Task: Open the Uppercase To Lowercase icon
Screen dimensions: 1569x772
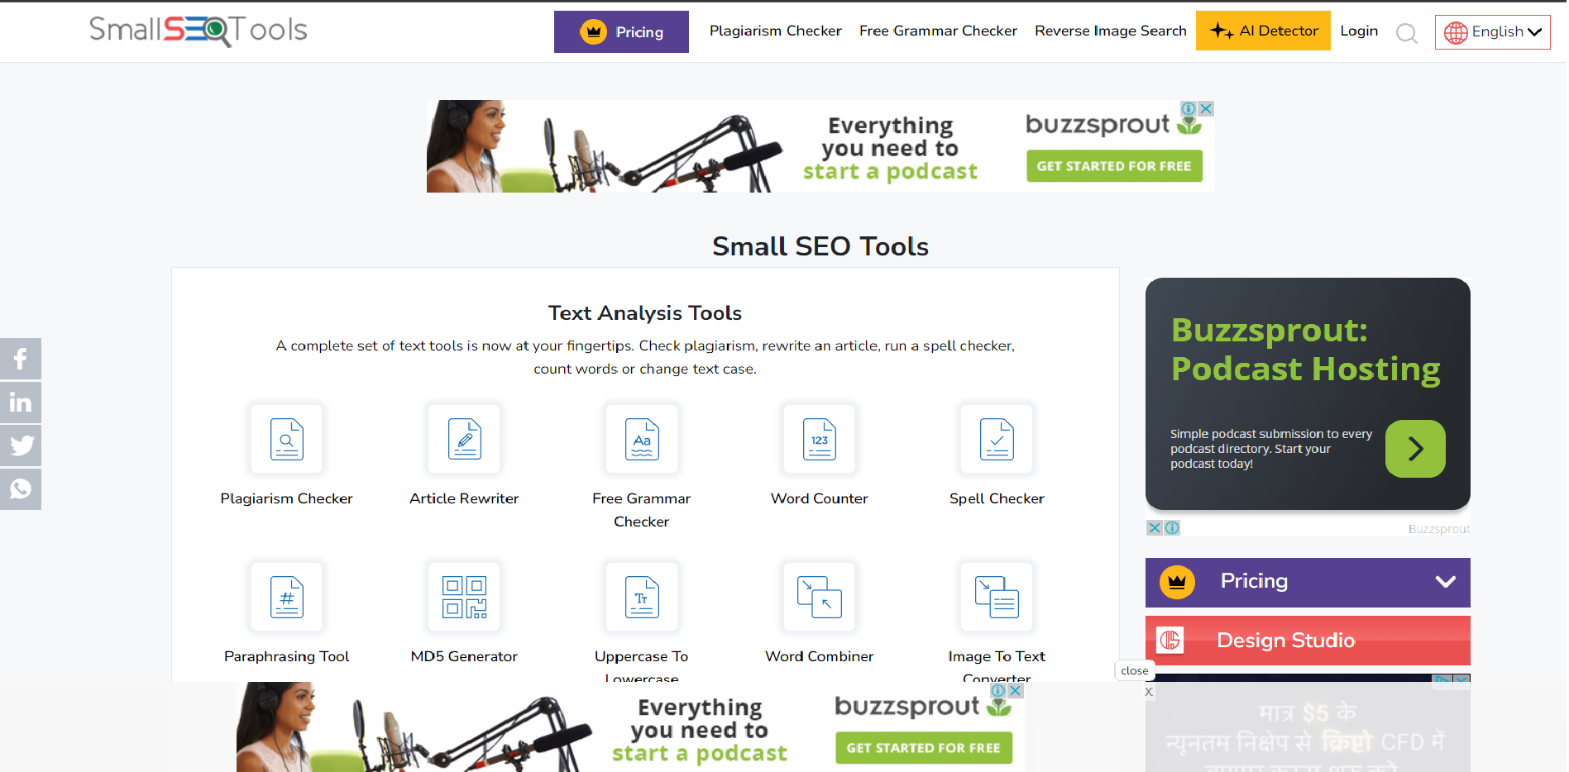Action: click(x=642, y=597)
